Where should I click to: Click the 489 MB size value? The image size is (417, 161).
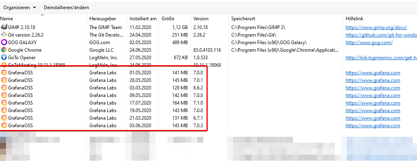pyautogui.click(x=180, y=43)
